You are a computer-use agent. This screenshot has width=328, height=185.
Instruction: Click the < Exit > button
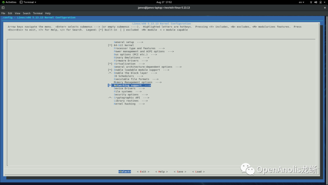pos(143,172)
